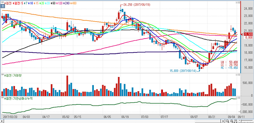Click the 05/15 date axis label

coord(77,117)
